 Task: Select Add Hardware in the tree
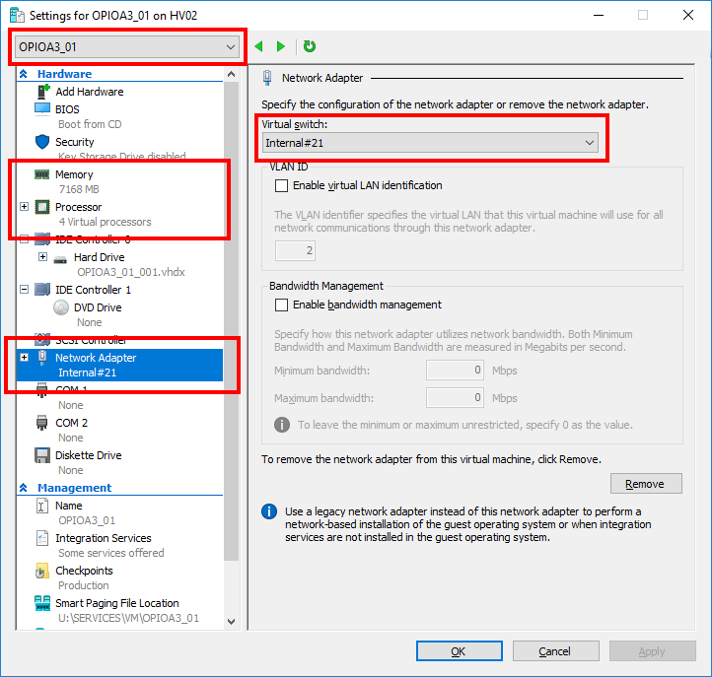point(90,92)
